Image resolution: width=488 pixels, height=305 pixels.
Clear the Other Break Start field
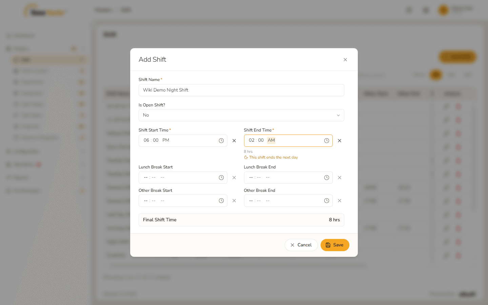pos(234,201)
